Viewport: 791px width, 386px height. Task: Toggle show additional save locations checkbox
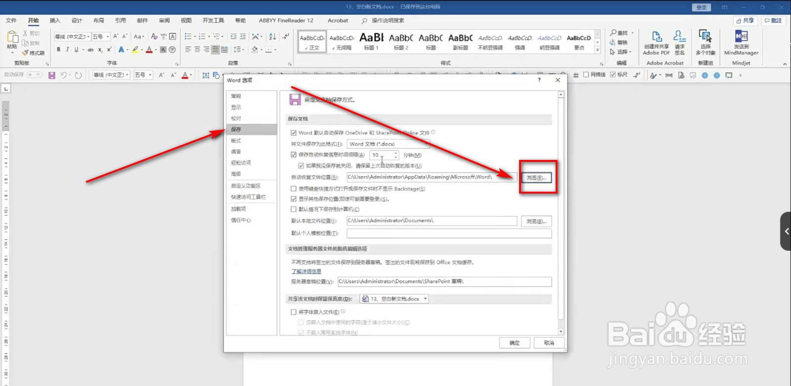point(294,199)
